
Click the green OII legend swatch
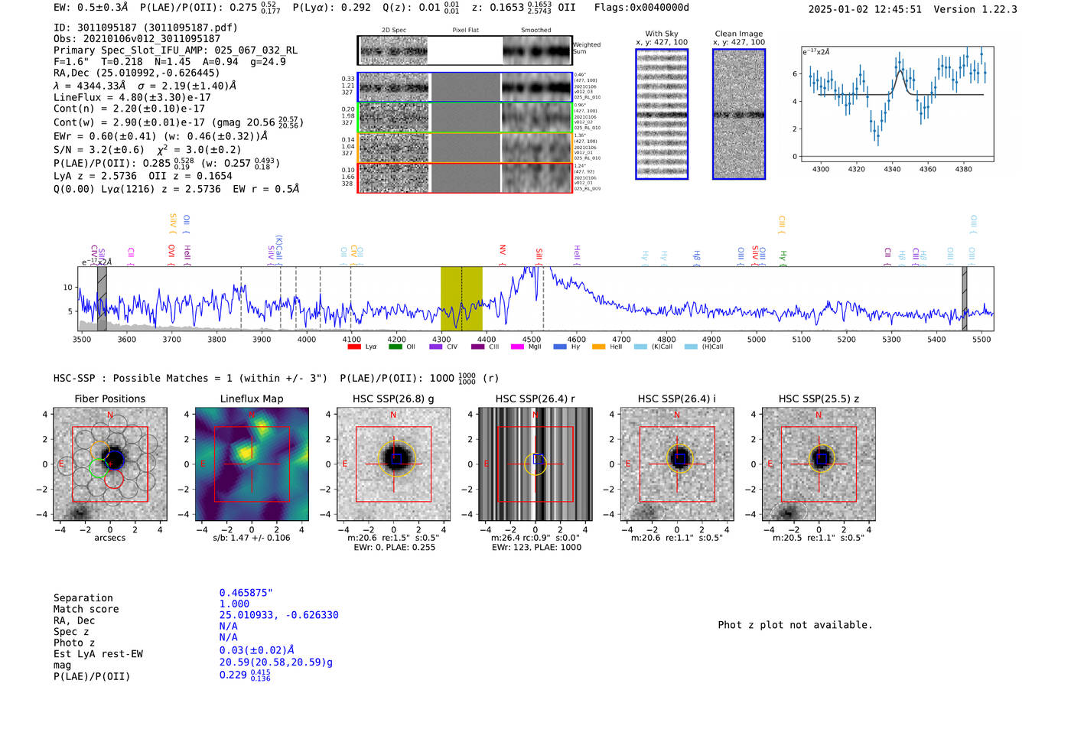tap(396, 347)
